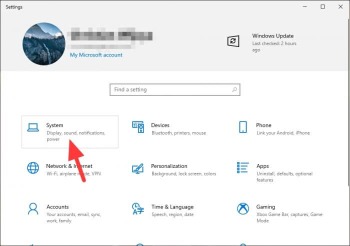Click 'Background, lock screen, colors' description
Image resolution: width=350 pixels, height=246 pixels.
pos(183,174)
